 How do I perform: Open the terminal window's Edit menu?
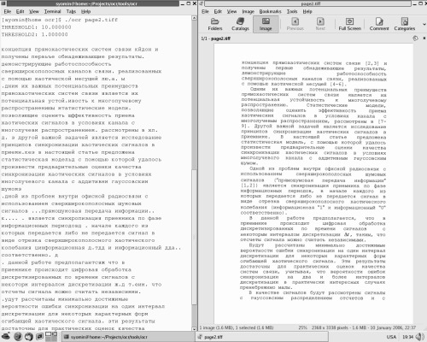click(x=20, y=11)
